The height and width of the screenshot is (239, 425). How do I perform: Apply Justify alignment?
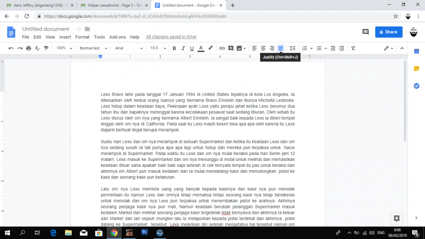[280, 48]
